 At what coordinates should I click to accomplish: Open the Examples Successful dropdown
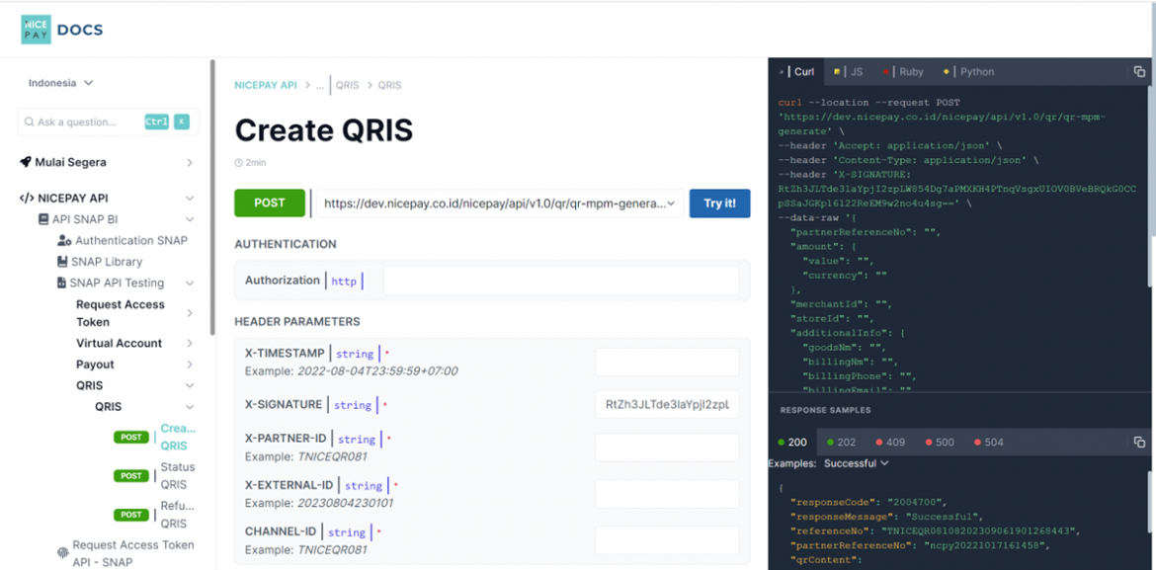(x=857, y=463)
